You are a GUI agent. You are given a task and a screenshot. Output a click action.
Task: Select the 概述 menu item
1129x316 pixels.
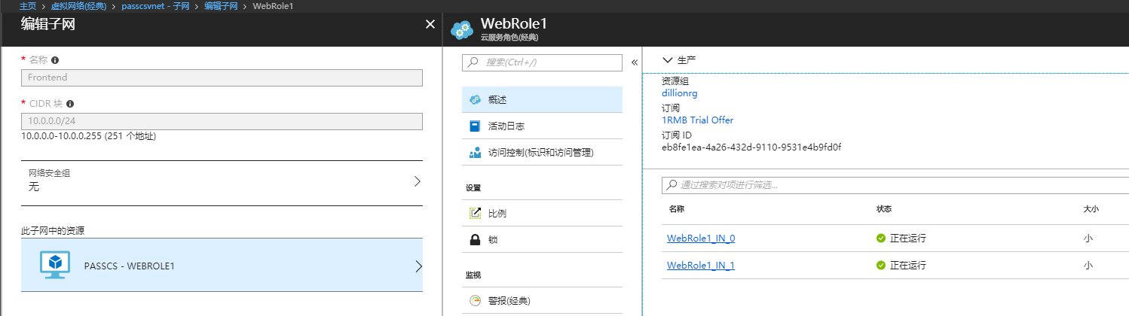pyautogui.click(x=542, y=99)
